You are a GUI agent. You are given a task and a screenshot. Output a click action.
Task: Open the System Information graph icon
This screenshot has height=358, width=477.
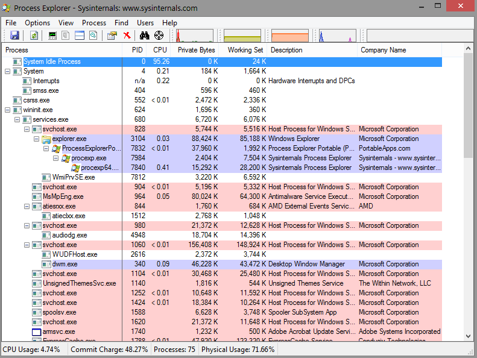pyautogui.click(x=52, y=36)
